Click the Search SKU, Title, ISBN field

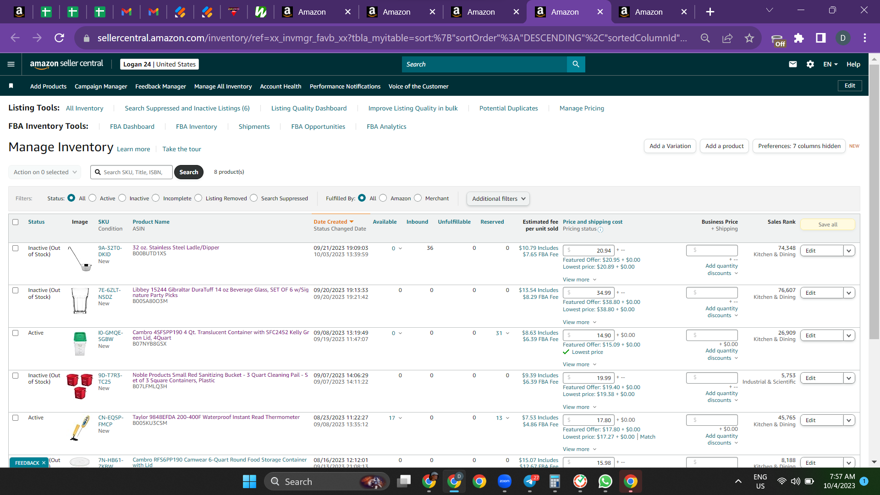[x=132, y=172]
